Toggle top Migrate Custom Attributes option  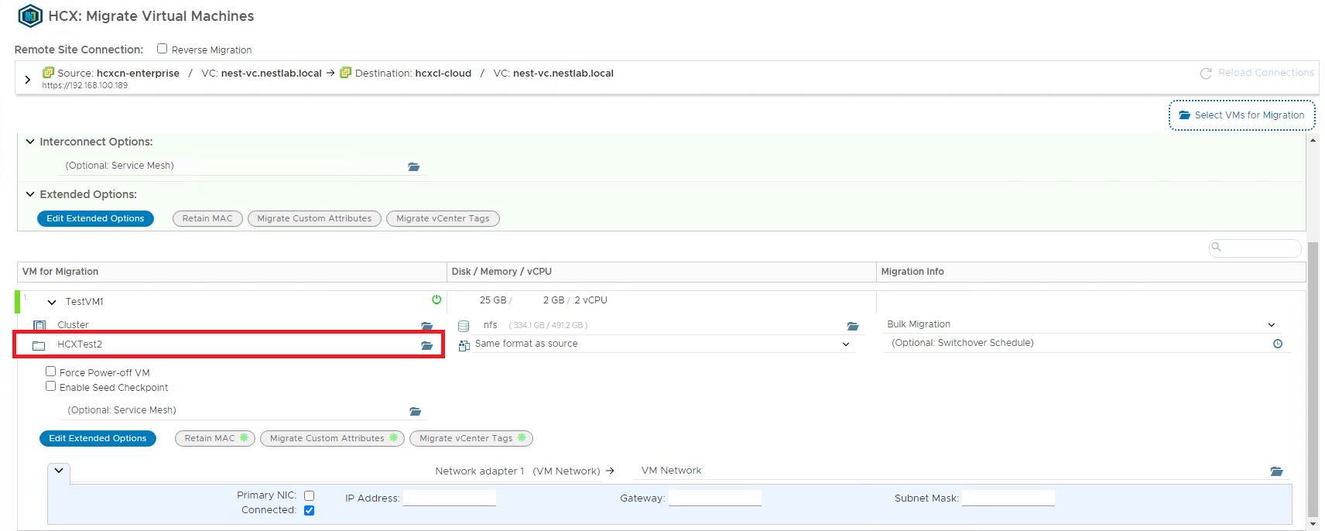click(314, 218)
